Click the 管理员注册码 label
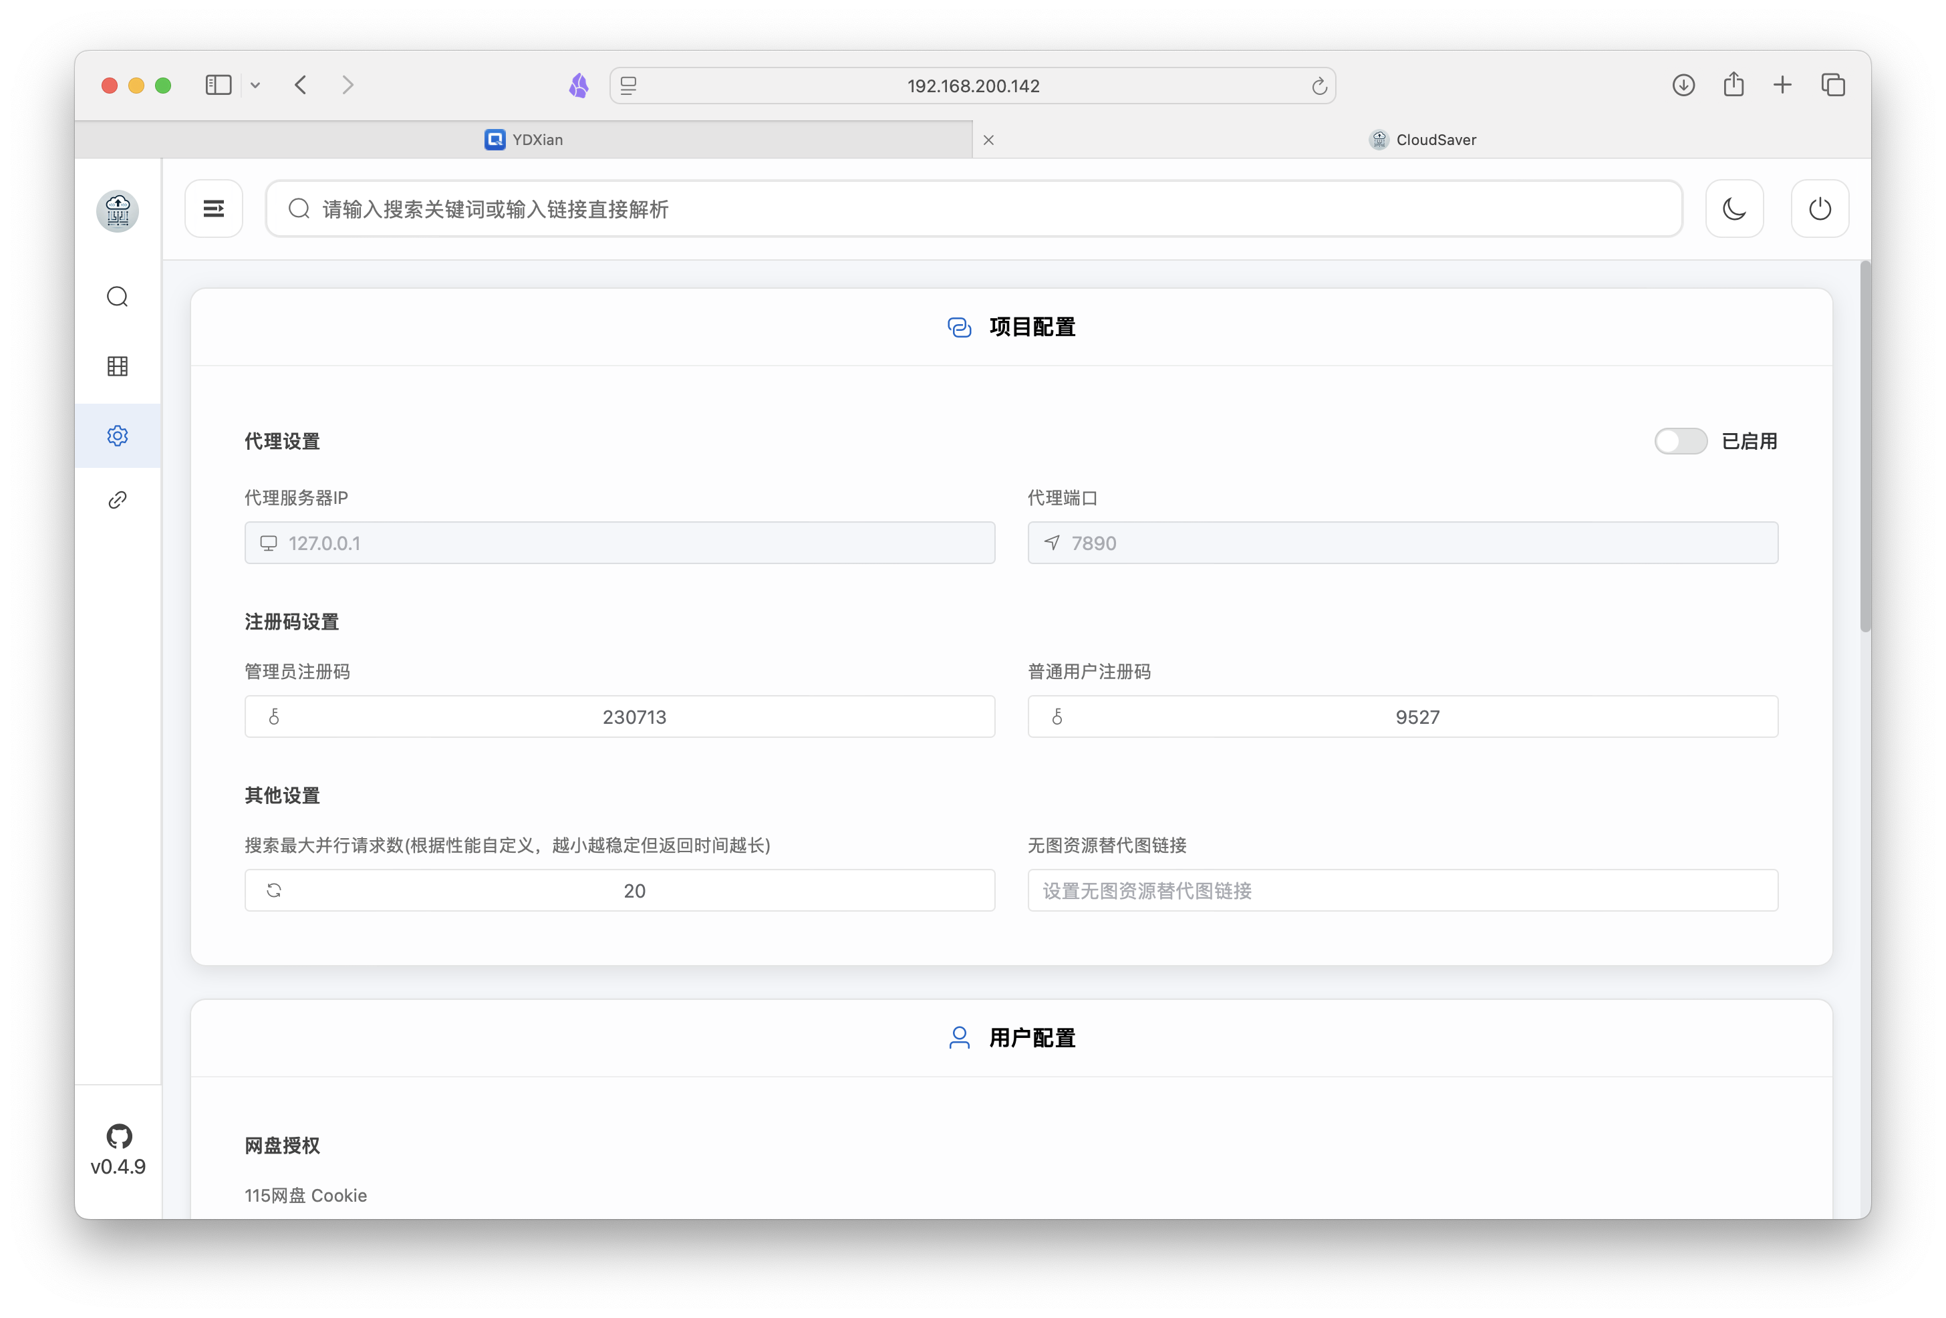 click(297, 672)
